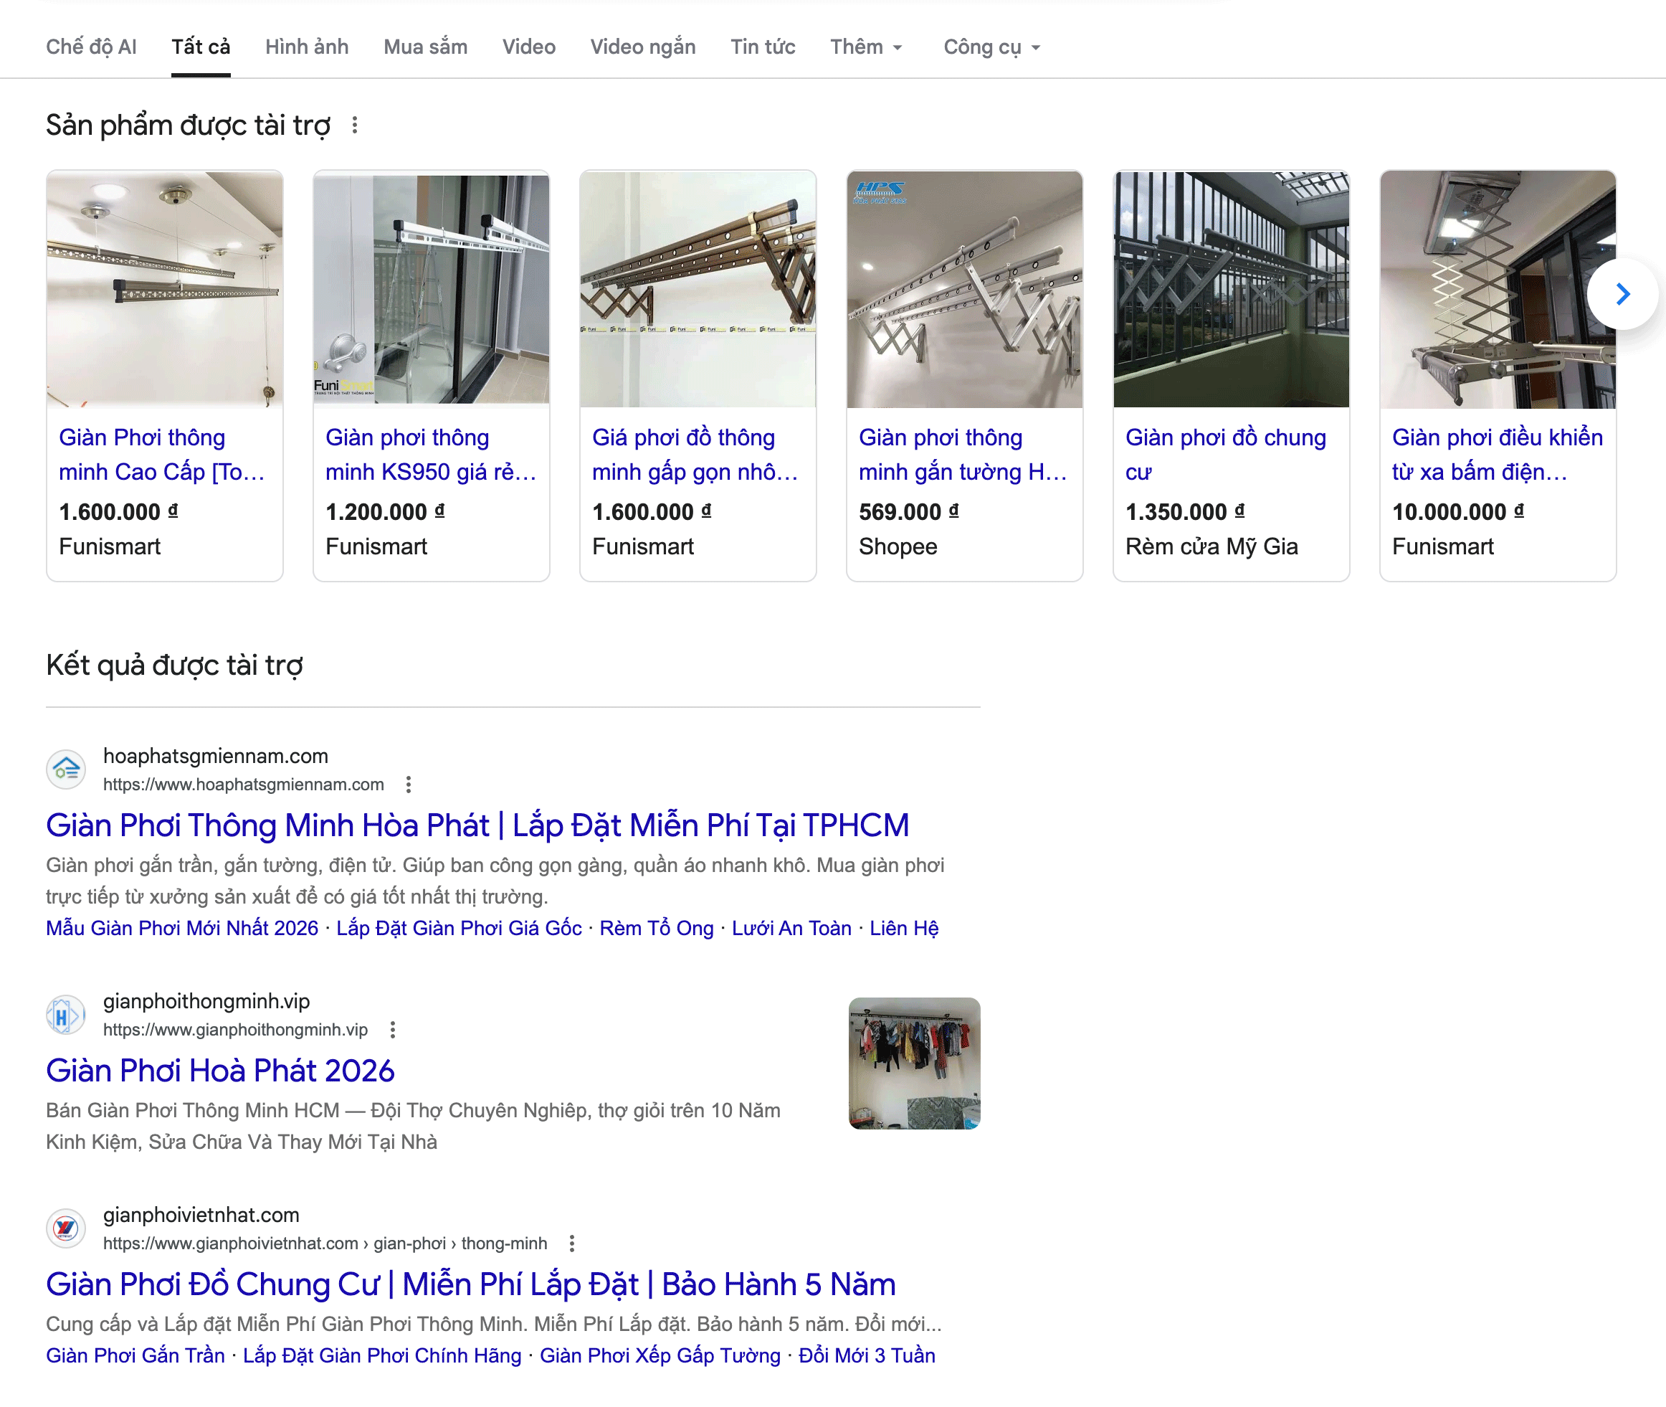Click Lắp Đặt Giàn Phơi Giá Gốc sitelink
Screen dimensions: 1666x1407
459,929
